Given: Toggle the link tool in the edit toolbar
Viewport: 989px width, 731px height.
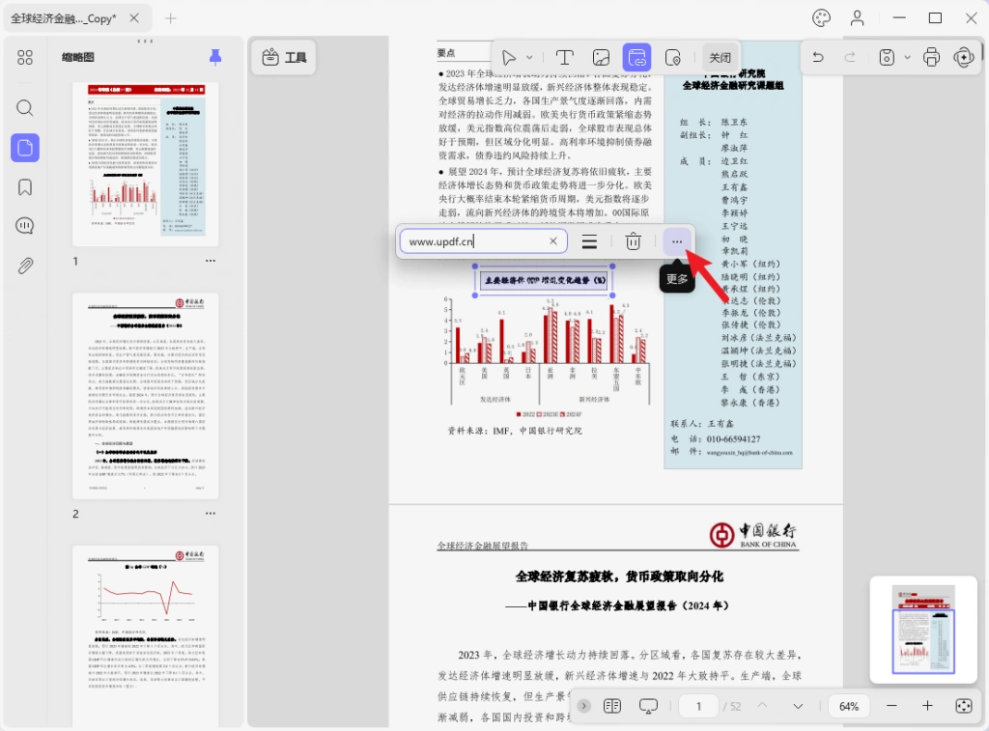Looking at the screenshot, I should (636, 57).
